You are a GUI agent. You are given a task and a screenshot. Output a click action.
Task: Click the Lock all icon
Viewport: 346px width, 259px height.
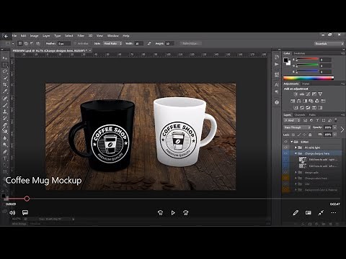click(x=310, y=135)
